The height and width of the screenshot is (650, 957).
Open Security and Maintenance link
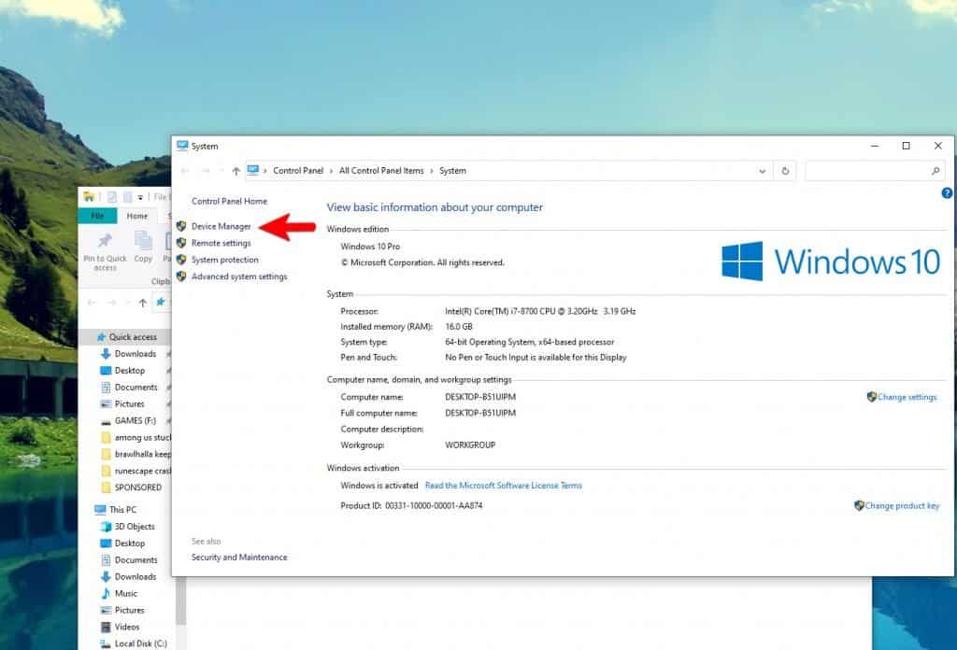[239, 558]
